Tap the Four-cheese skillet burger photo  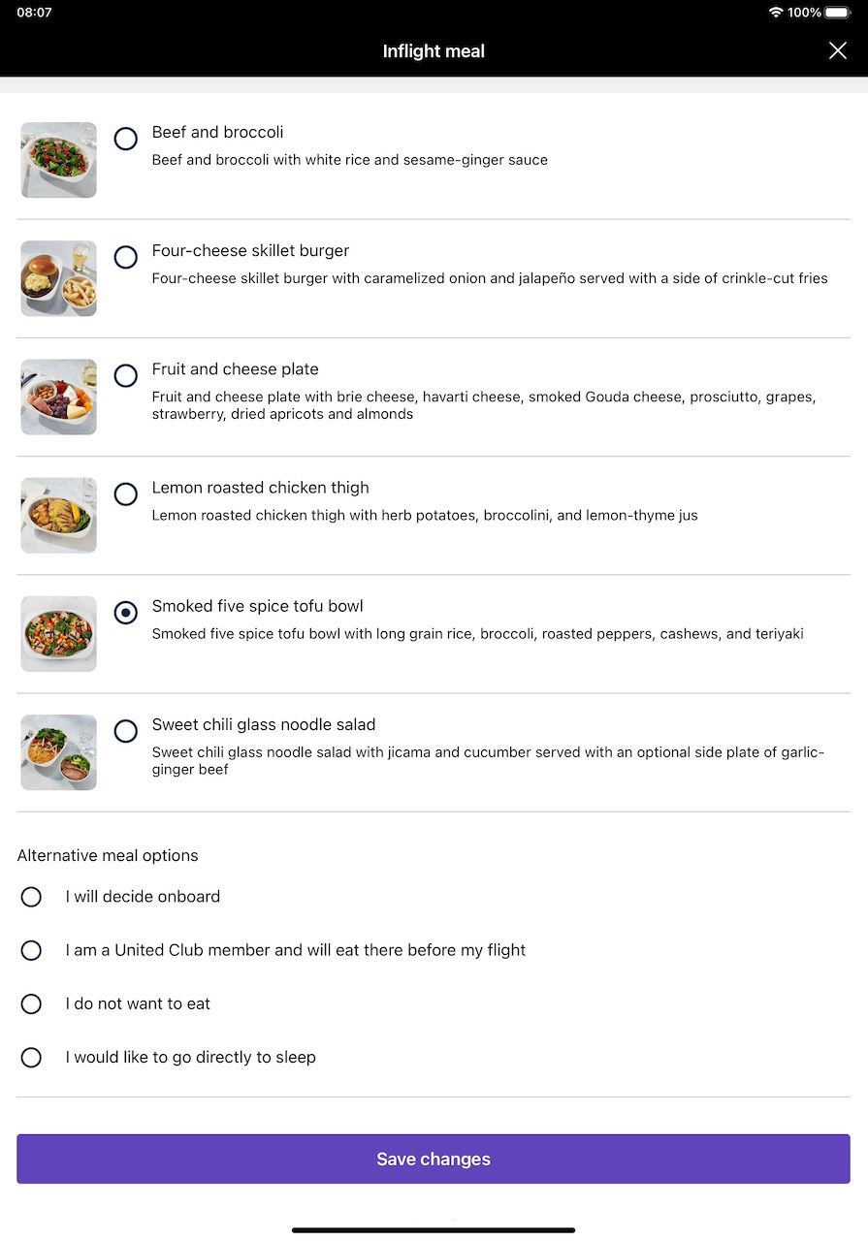59,278
